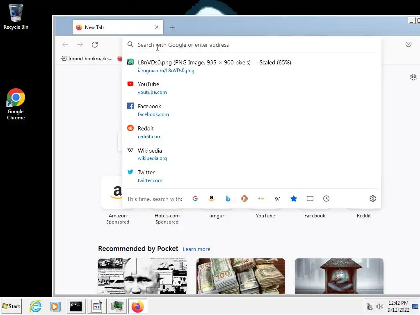Search this time with eBay icon
The width and height of the screenshot is (420, 315).
261,199
